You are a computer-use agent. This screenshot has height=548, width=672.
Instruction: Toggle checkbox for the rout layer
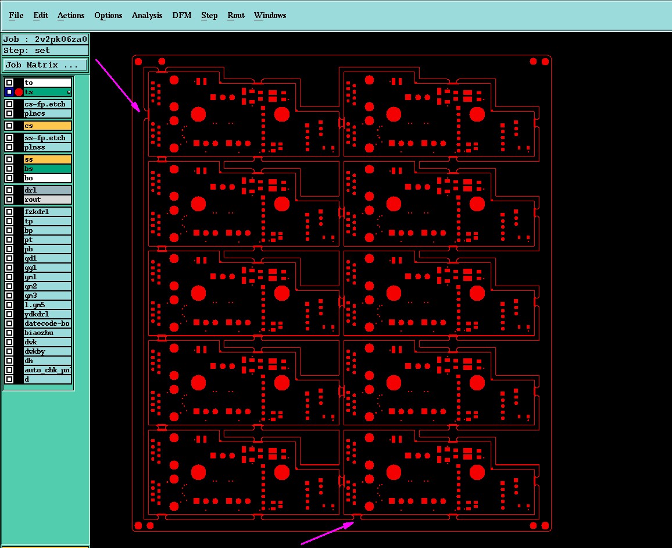click(9, 200)
